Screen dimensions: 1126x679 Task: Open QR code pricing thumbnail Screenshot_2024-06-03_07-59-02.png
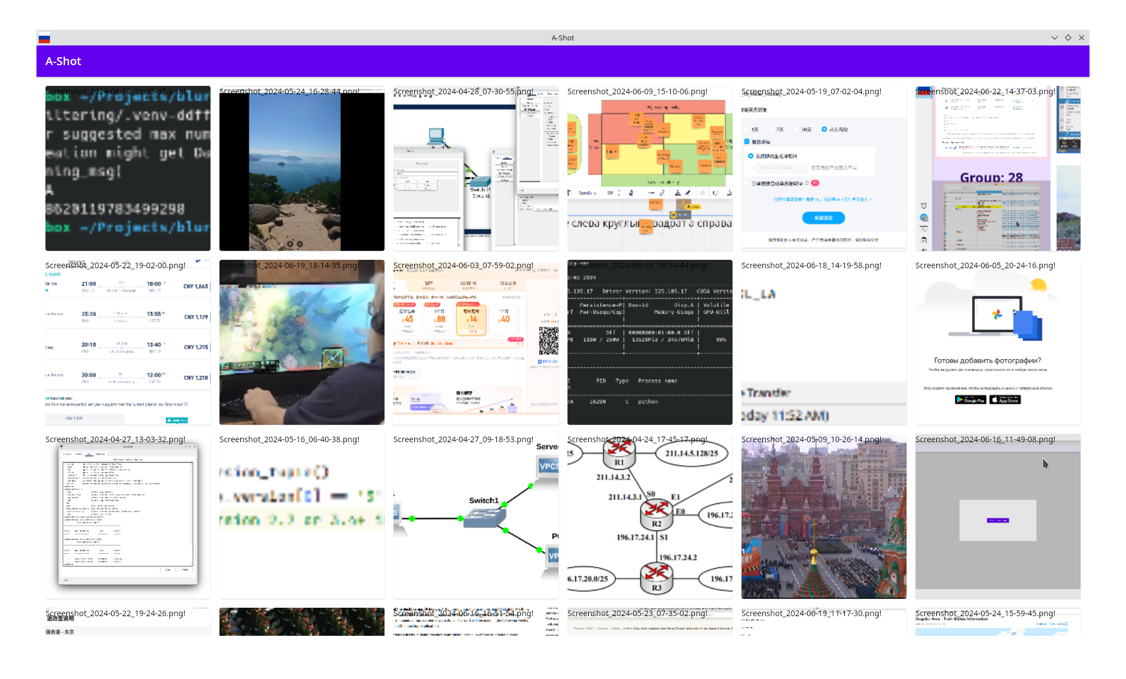(x=476, y=342)
